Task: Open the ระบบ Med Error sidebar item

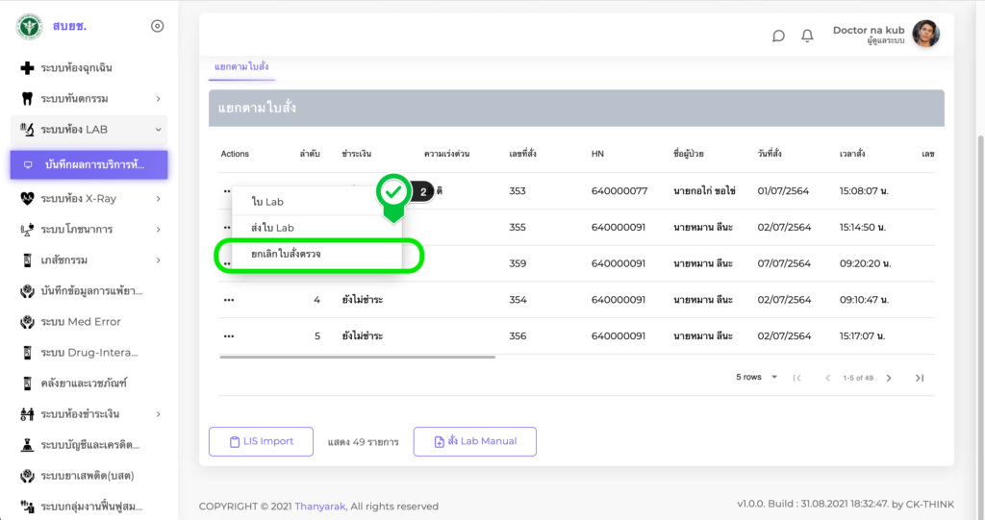Action: [x=81, y=322]
